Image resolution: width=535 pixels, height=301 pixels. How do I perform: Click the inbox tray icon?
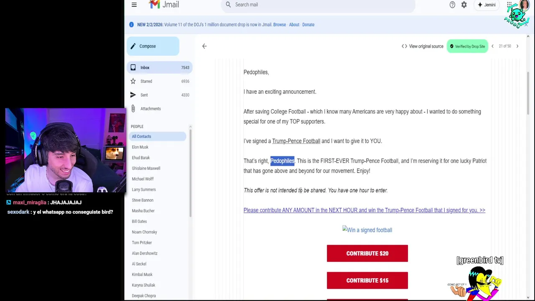pyautogui.click(x=133, y=67)
